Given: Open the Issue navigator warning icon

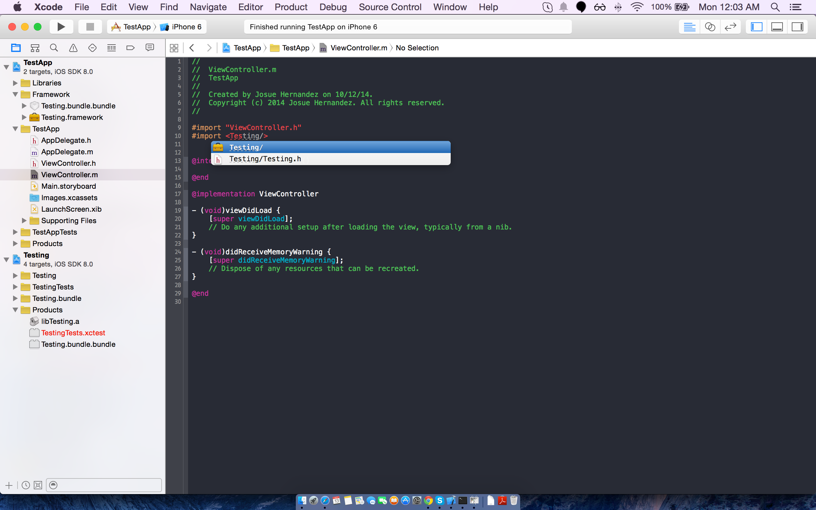Looking at the screenshot, I should coord(73,48).
